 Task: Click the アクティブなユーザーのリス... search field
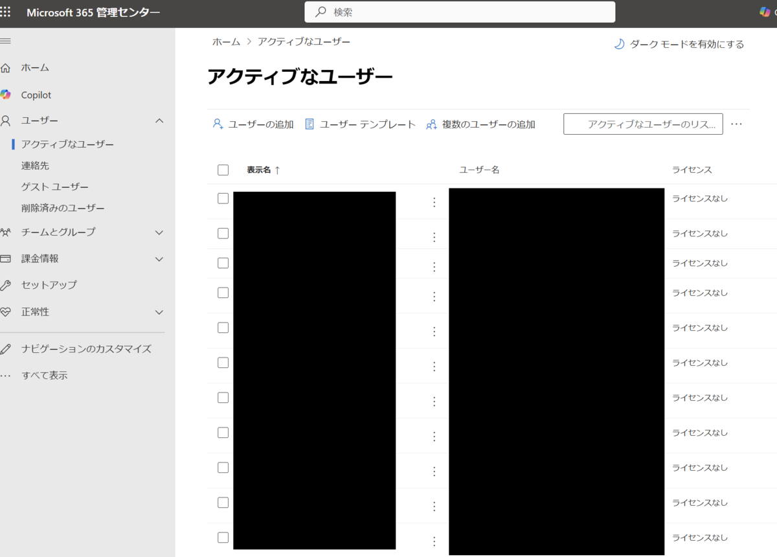pos(643,124)
